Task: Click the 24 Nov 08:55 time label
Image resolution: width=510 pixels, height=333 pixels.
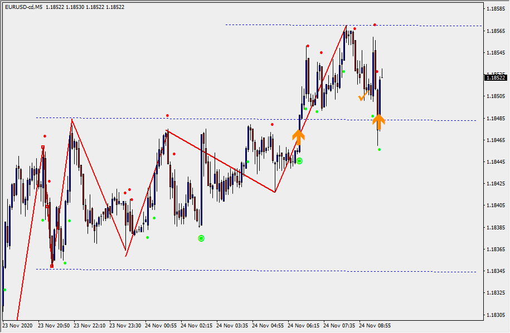Action: coord(375,326)
